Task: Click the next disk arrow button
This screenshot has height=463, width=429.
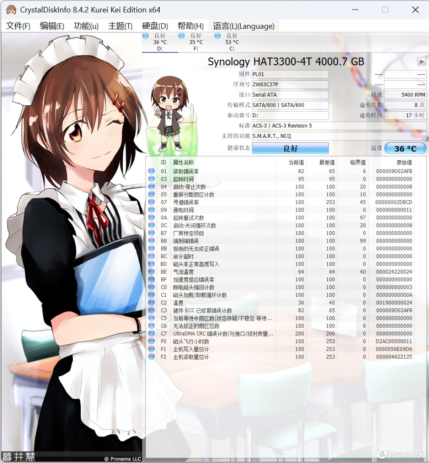Action: point(421,61)
